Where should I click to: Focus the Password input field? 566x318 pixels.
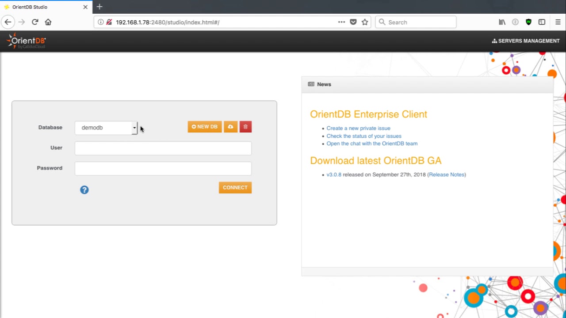pyautogui.click(x=163, y=168)
